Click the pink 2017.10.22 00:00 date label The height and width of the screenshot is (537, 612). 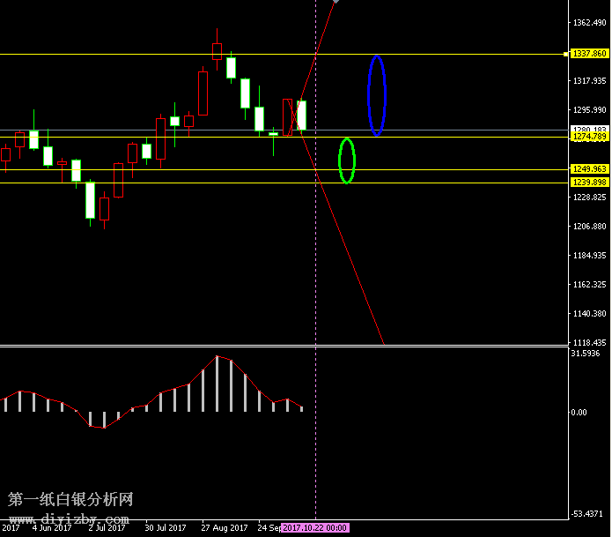314,528
